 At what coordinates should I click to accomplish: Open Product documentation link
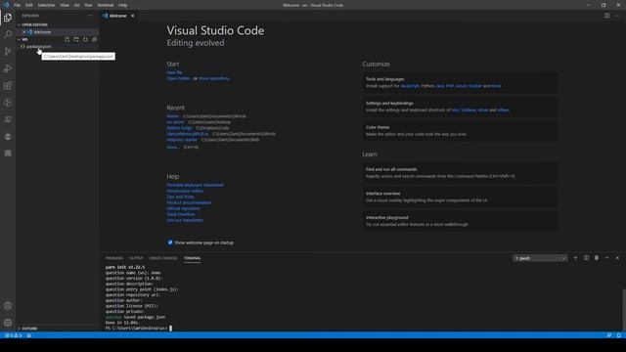tap(189, 202)
